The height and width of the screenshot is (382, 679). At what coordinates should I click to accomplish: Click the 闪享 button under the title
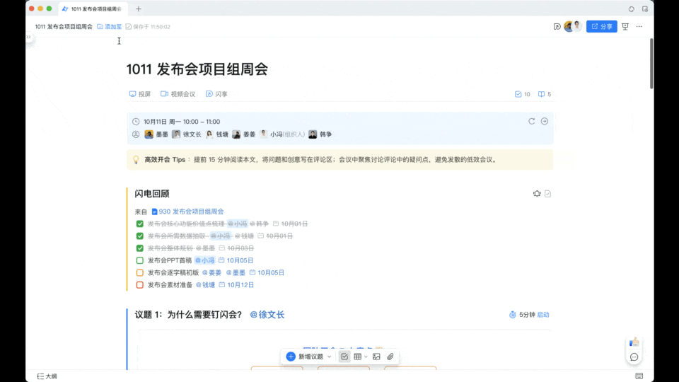[216, 94]
